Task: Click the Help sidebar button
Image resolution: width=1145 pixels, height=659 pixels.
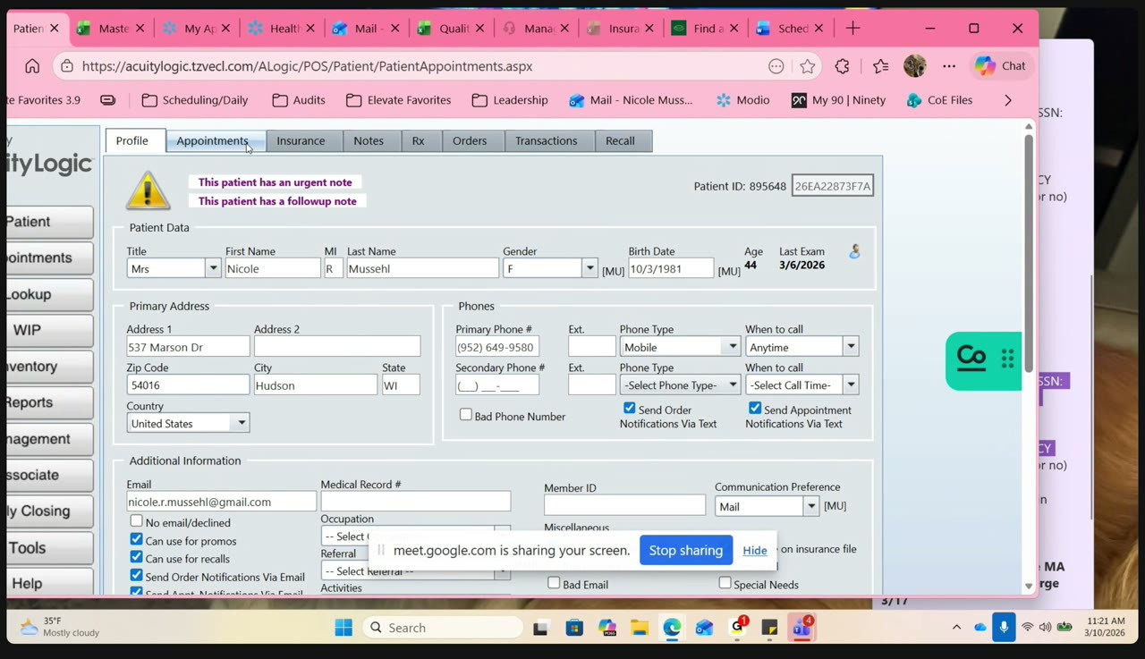Action: tap(49, 584)
